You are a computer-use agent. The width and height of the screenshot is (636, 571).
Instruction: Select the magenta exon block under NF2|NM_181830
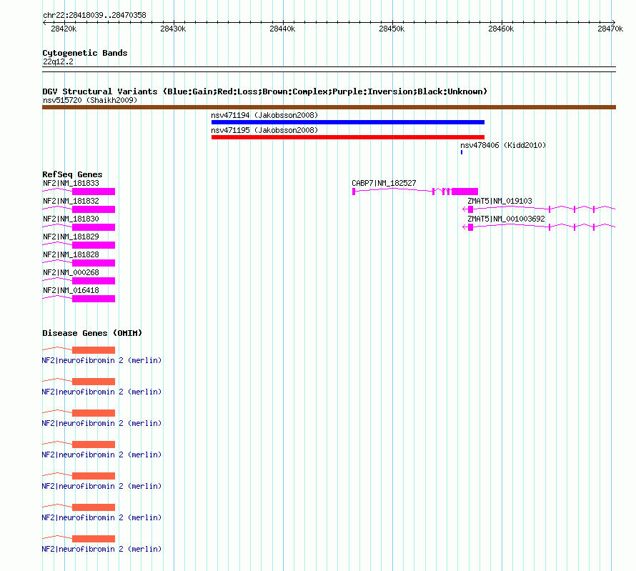click(x=94, y=227)
